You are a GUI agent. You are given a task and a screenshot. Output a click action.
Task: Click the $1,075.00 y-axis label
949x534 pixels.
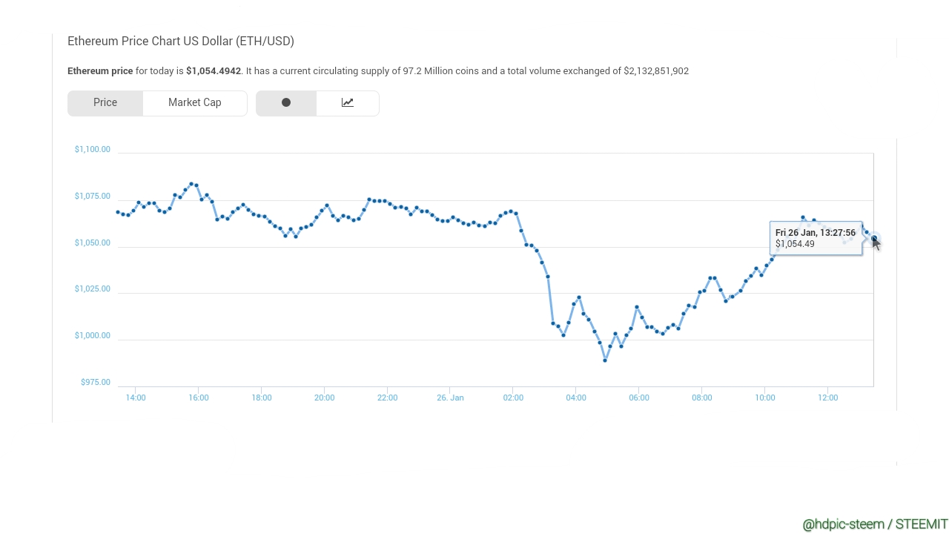click(92, 197)
